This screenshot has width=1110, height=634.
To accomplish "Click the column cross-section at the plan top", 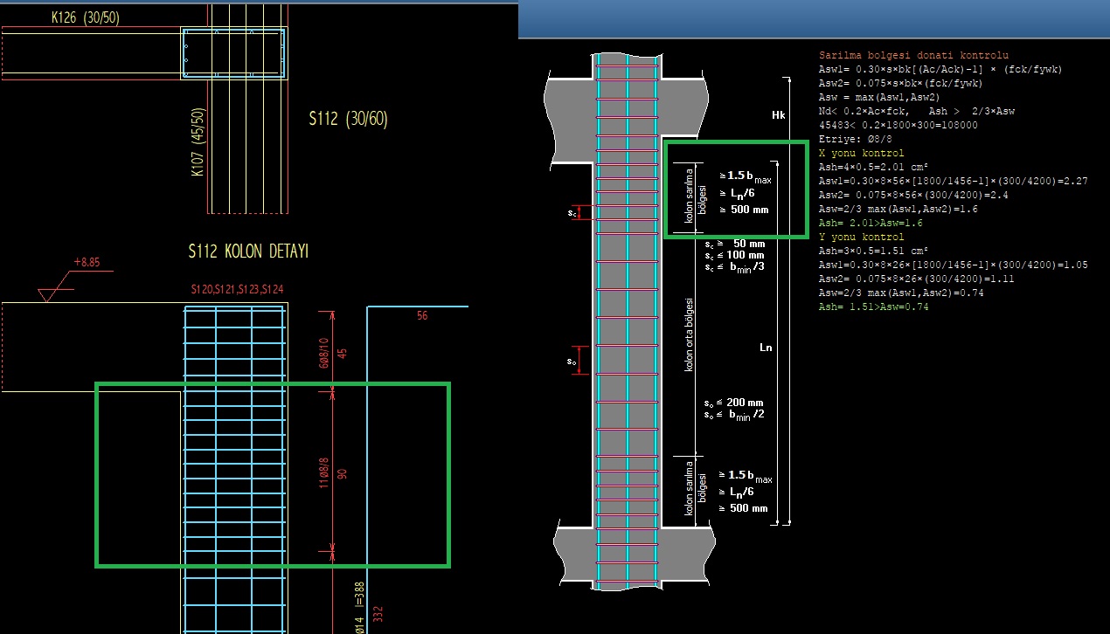I will point(233,53).
